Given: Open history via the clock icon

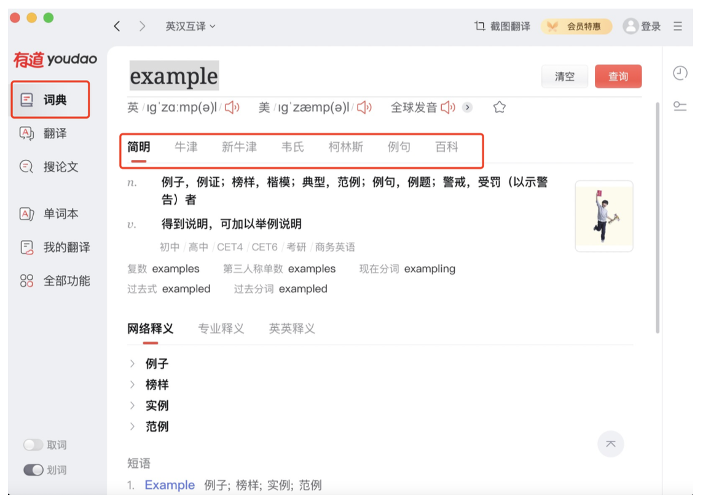Looking at the screenshot, I should (x=680, y=73).
